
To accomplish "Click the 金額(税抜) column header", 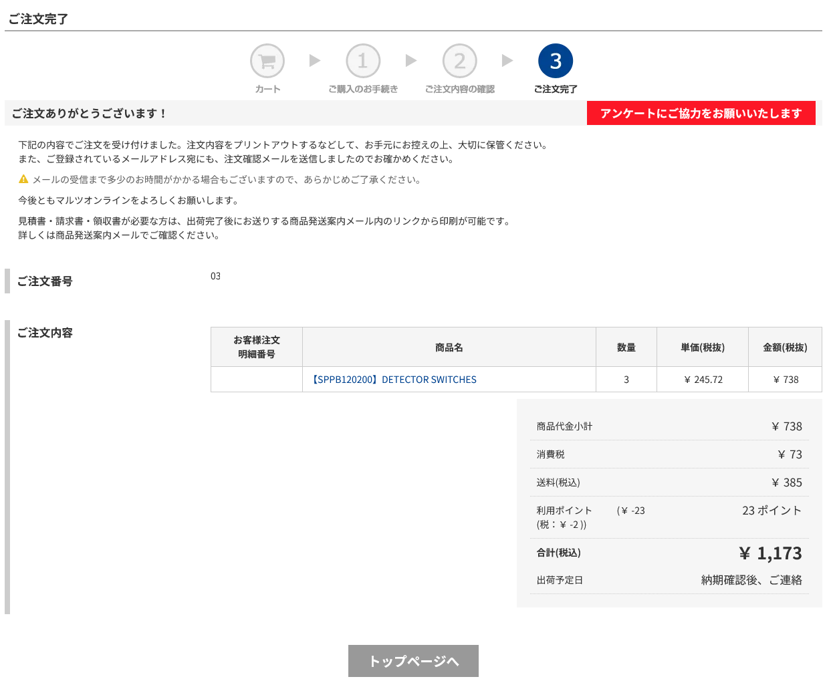I will pyautogui.click(x=785, y=348).
